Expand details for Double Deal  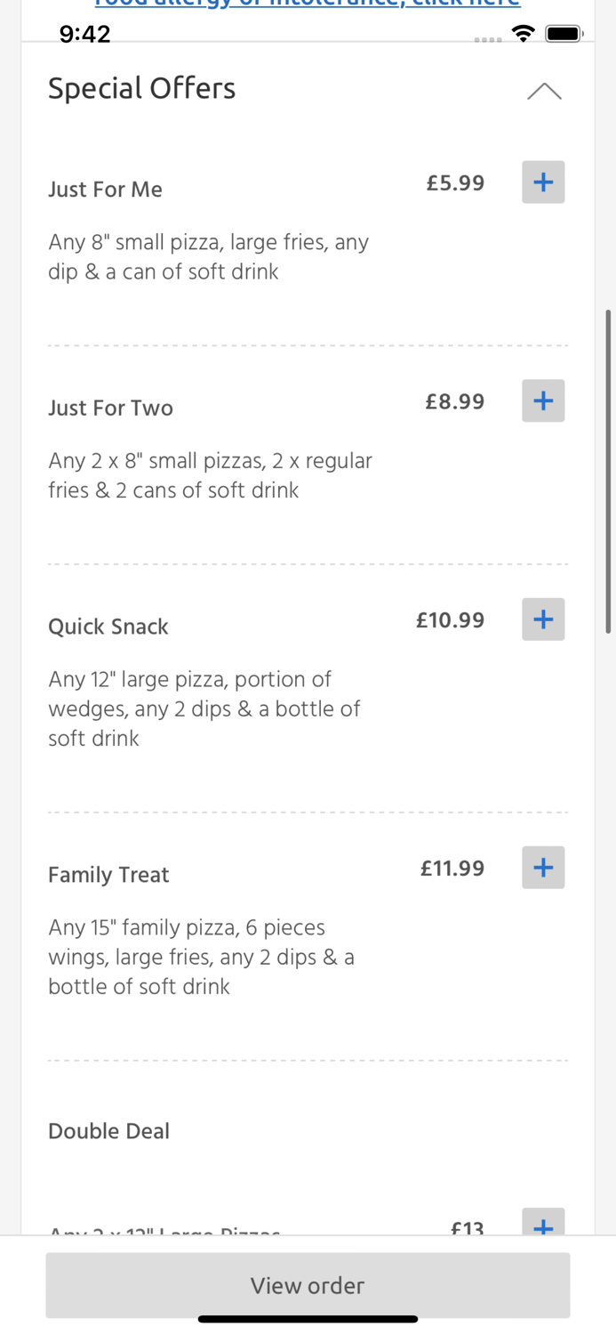[x=108, y=1130]
